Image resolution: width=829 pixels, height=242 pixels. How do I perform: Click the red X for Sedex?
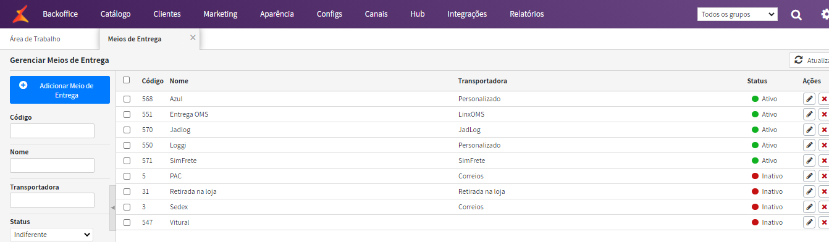pyautogui.click(x=824, y=207)
